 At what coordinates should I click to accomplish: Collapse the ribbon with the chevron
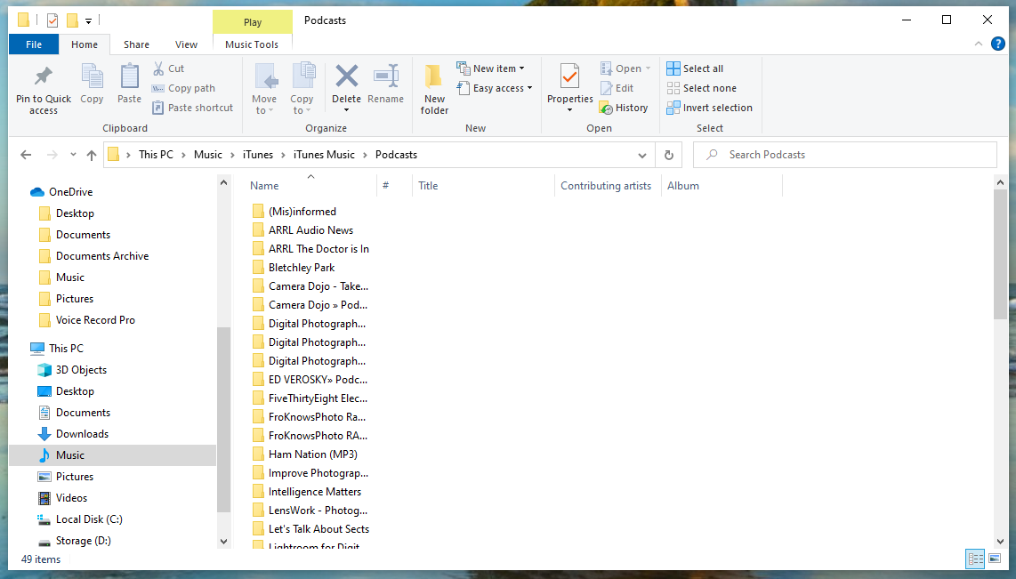[978, 44]
